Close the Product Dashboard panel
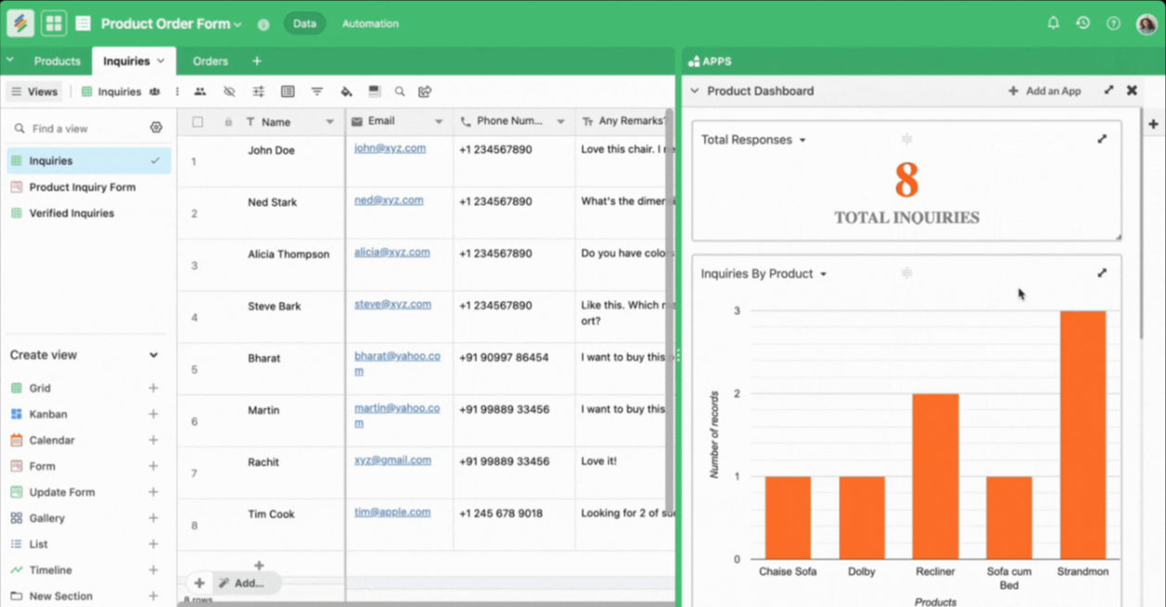Viewport: 1166px width, 607px height. coord(1132,91)
